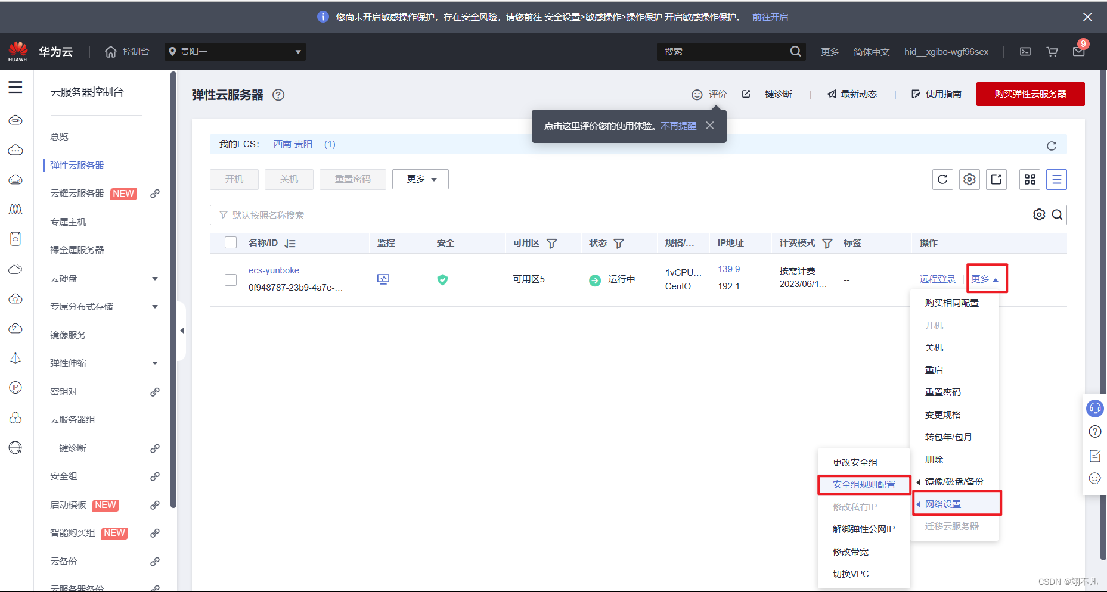Open the customer service headset icon
Image resolution: width=1107 pixels, height=592 pixels.
(1095, 409)
